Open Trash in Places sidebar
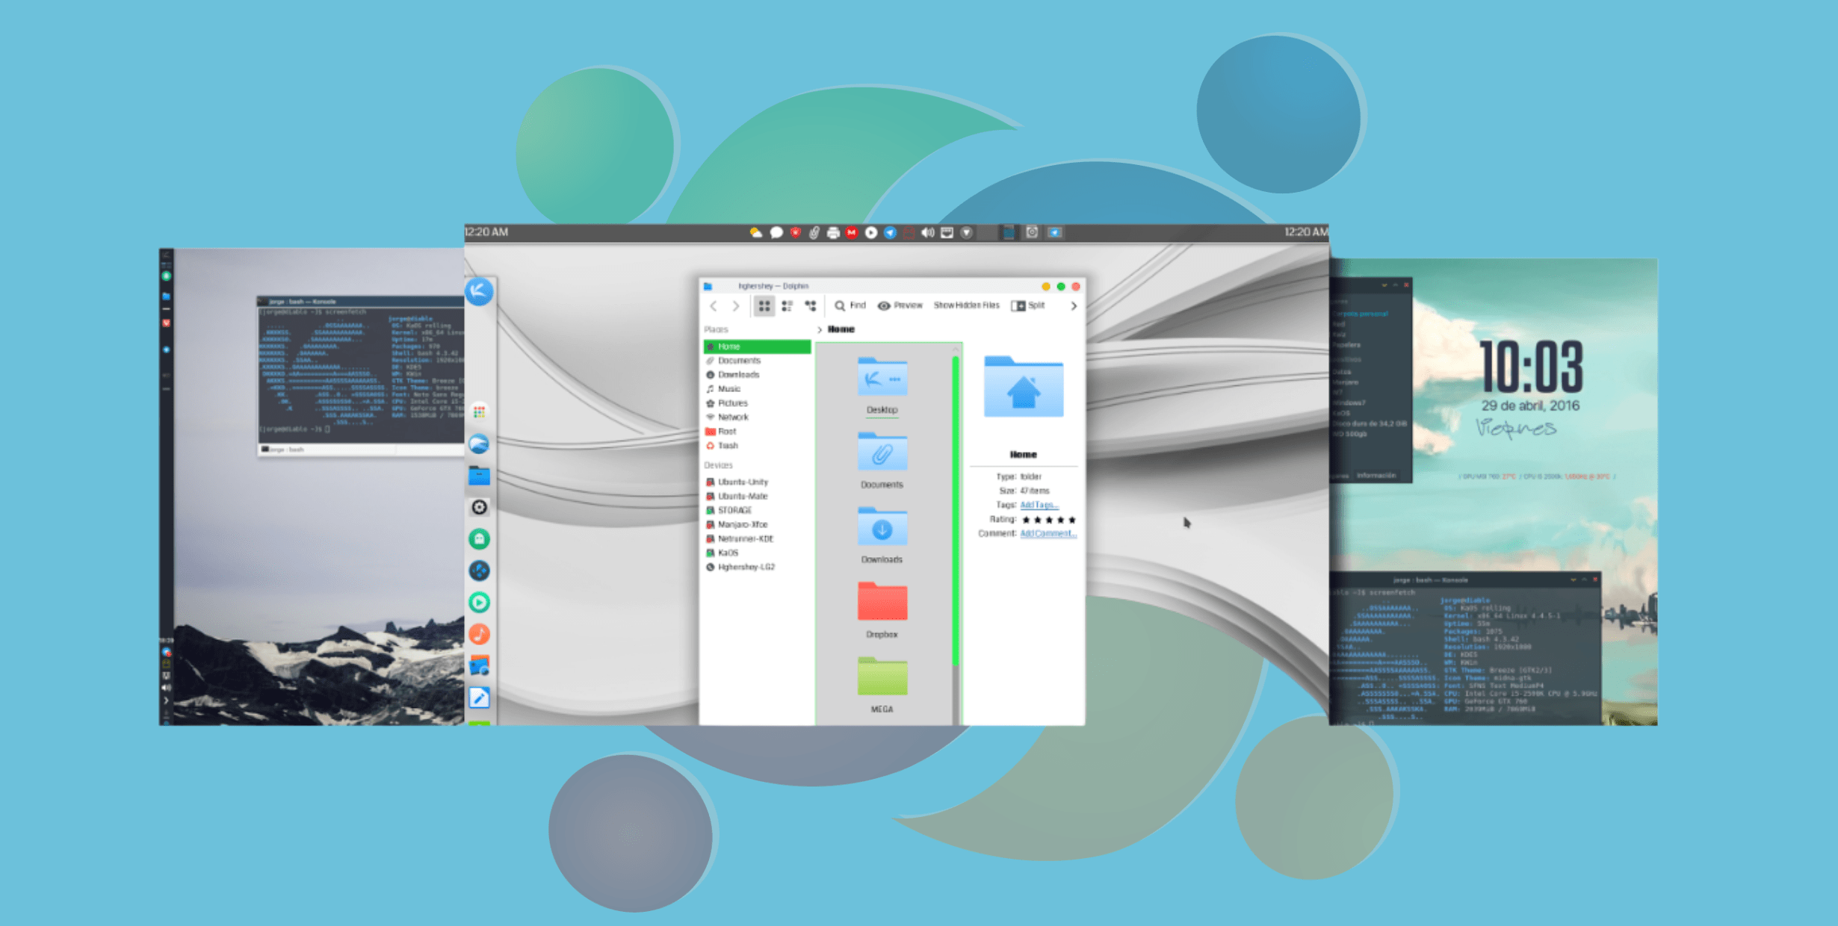The height and width of the screenshot is (926, 1838). tap(757, 446)
